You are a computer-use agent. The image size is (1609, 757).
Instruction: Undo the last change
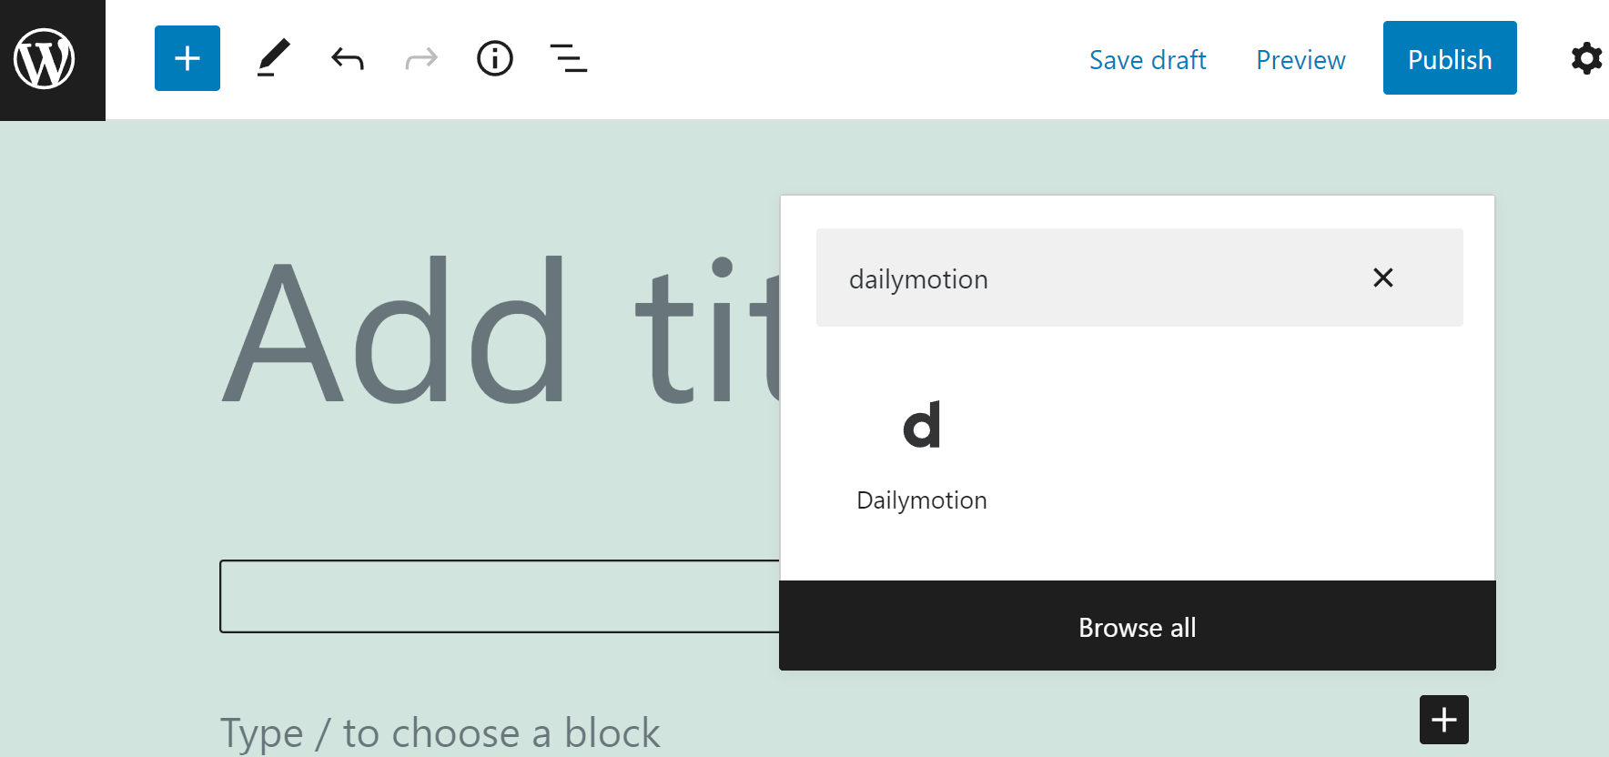(347, 58)
